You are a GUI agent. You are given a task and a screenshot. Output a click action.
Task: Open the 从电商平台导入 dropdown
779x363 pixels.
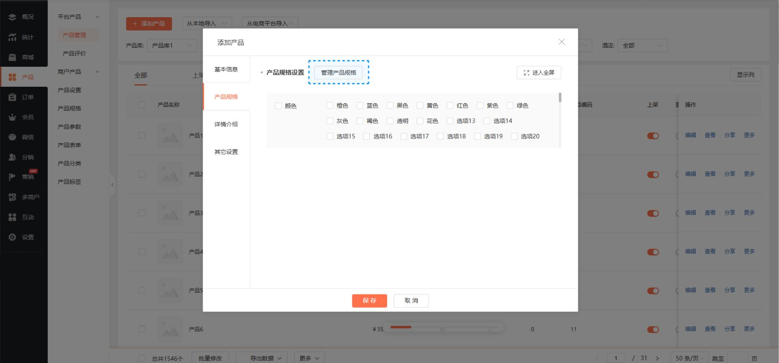270,23
